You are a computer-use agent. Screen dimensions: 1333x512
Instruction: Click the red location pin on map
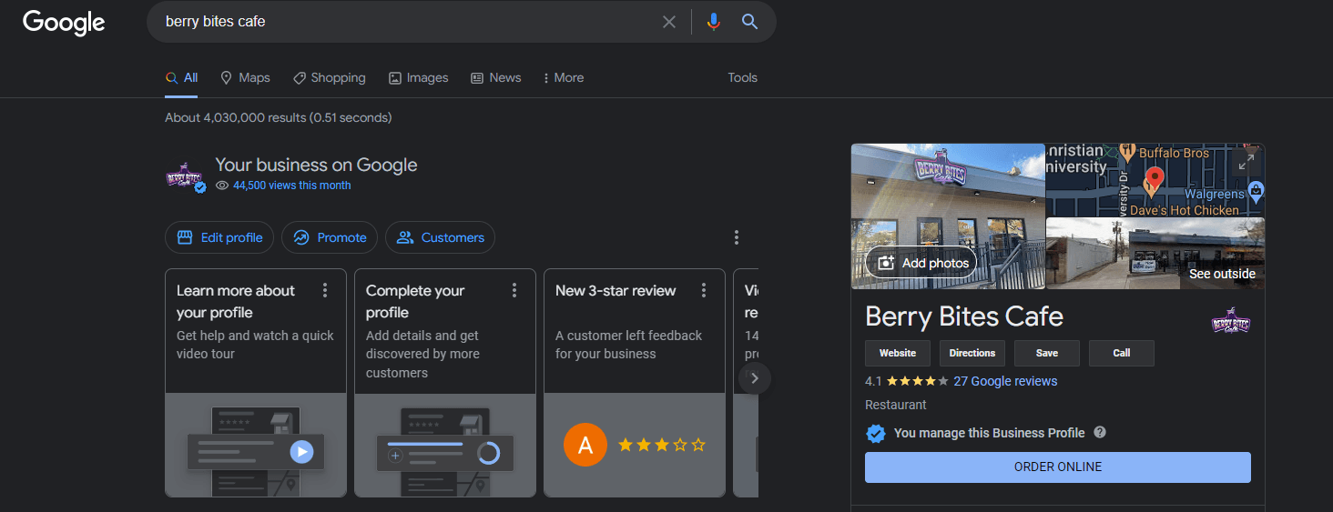point(1155,178)
